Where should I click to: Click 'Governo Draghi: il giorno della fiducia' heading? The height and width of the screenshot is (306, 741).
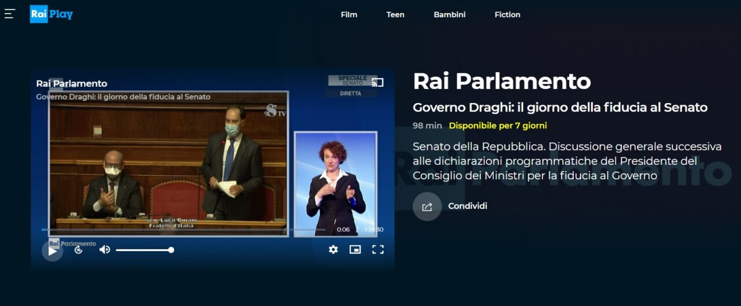[x=560, y=108]
